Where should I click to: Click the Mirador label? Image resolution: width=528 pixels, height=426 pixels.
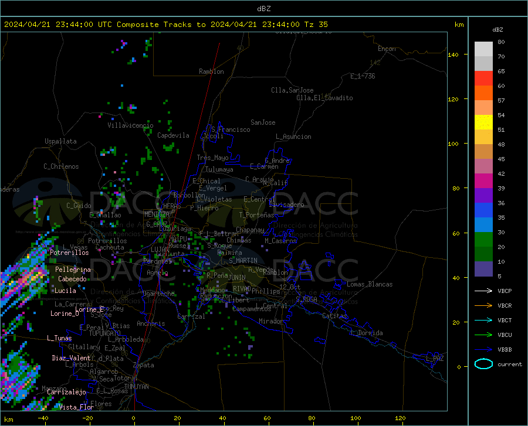click(271, 321)
